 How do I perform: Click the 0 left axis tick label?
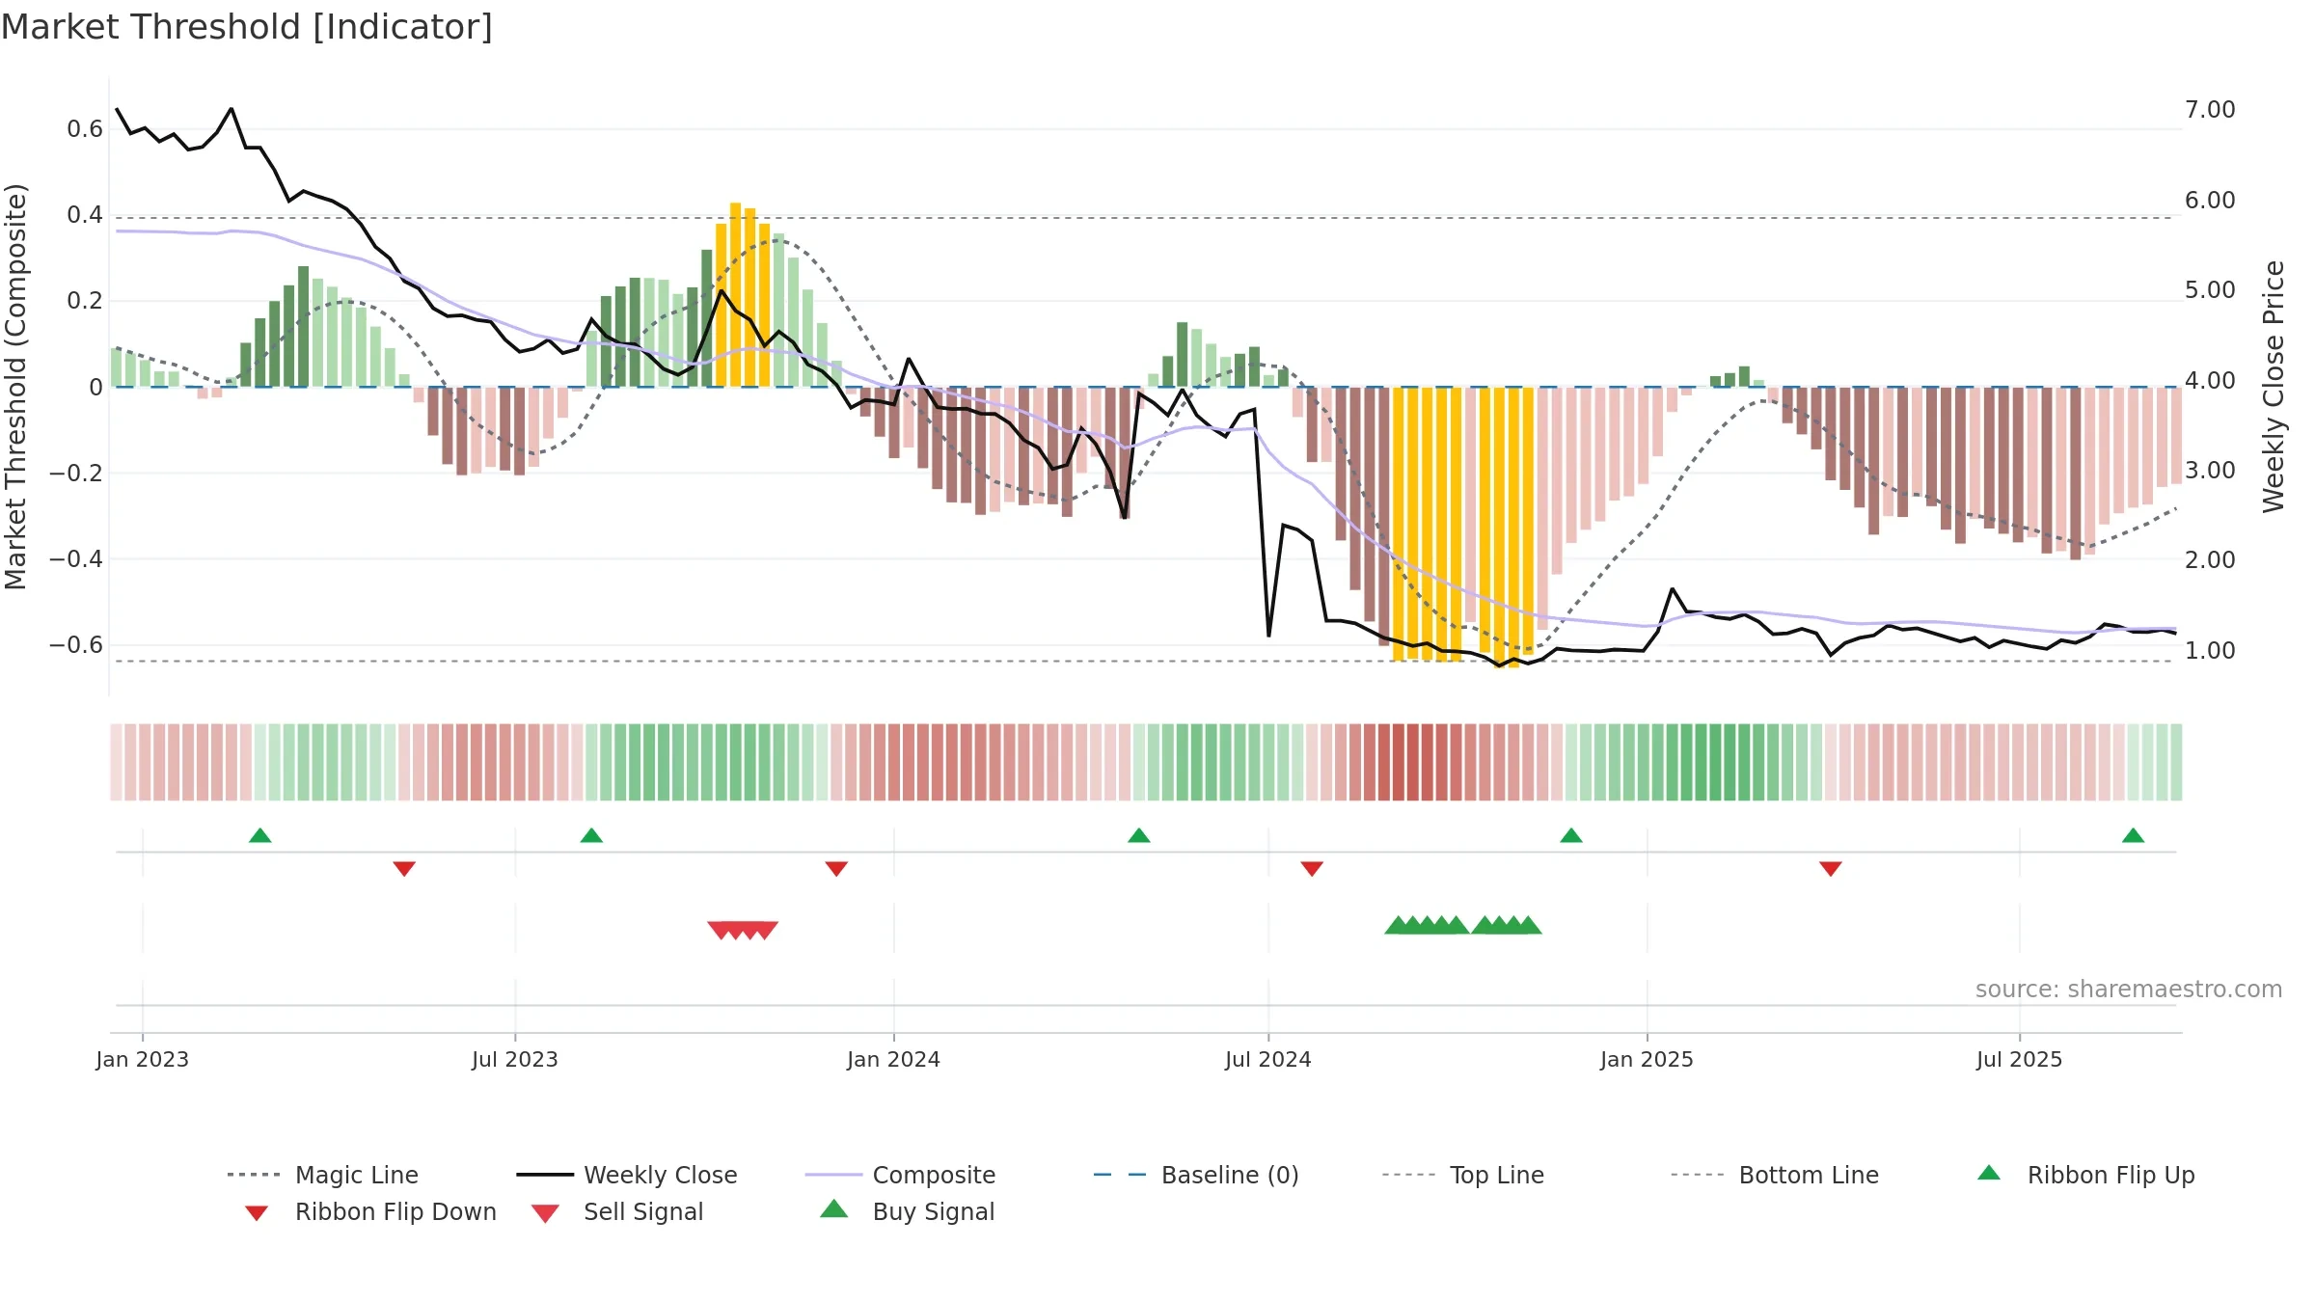tap(95, 388)
